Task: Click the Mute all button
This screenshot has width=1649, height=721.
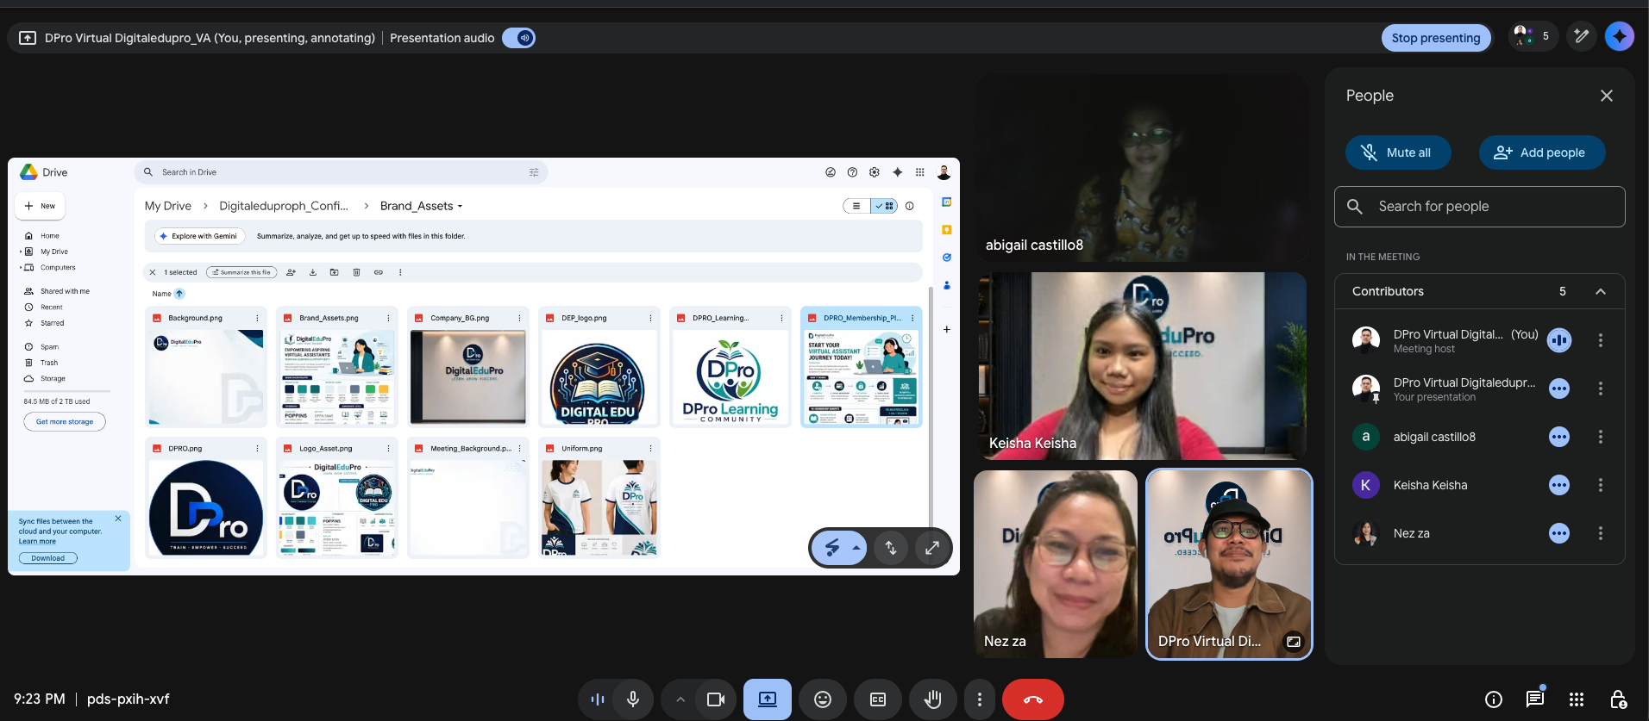Action: coord(1398,152)
